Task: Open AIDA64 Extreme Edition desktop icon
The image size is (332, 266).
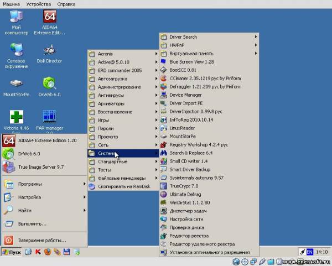Action: click(50, 23)
